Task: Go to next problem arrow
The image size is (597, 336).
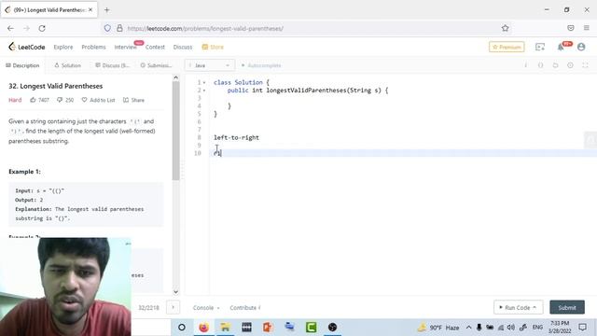Action: [173, 307]
